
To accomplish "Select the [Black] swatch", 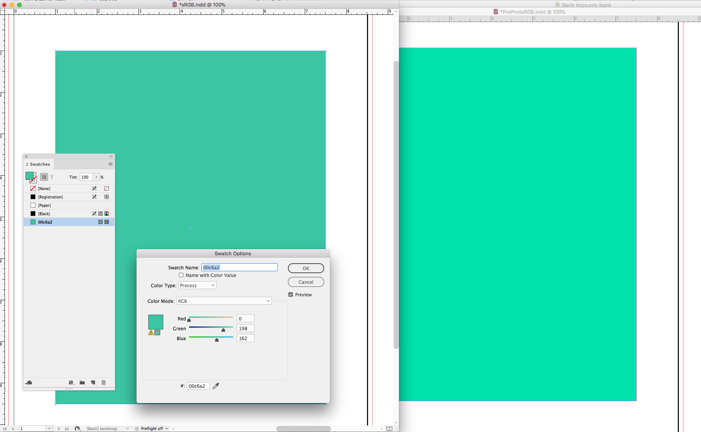I will pos(44,213).
